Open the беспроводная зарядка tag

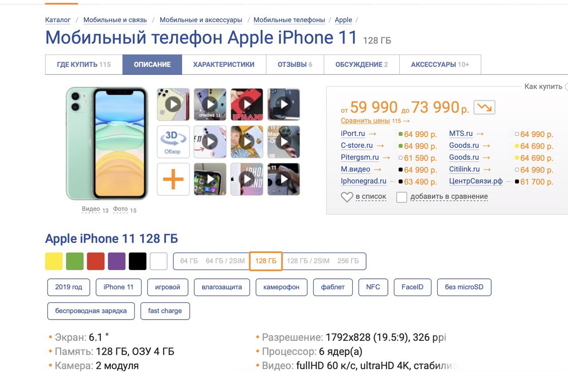point(91,311)
